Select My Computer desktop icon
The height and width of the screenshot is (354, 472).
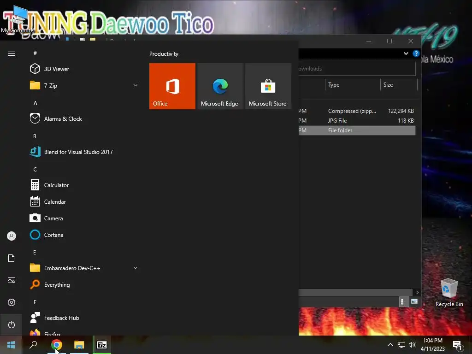click(18, 20)
